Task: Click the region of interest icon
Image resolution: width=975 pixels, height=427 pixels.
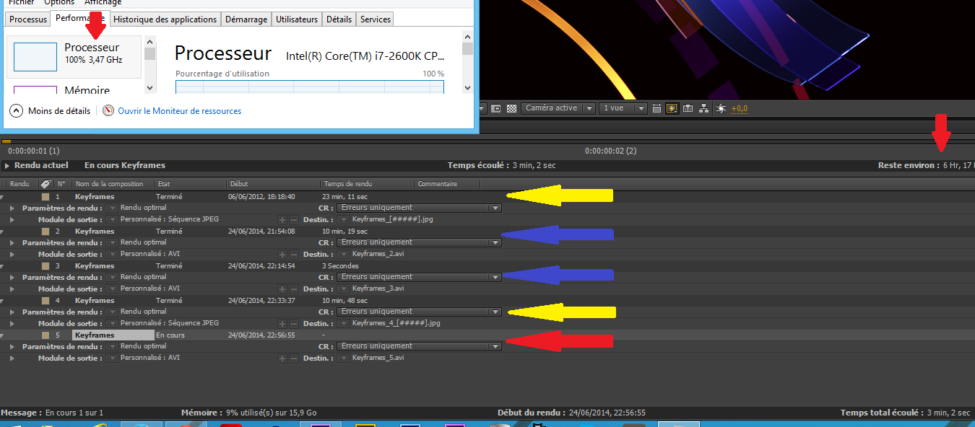Action: pos(496,108)
